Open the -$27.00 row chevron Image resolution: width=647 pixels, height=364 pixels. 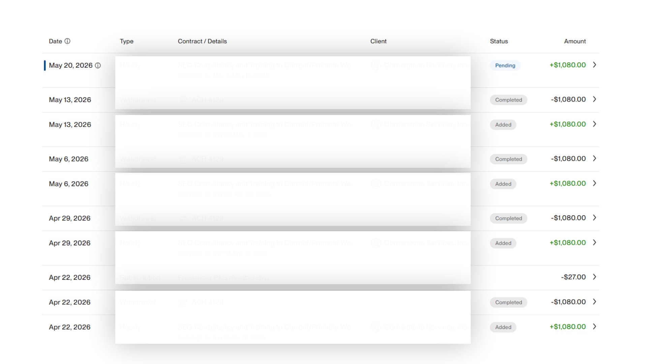[x=594, y=277]
